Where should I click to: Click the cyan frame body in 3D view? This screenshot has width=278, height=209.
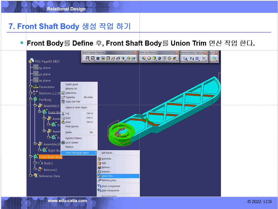click(x=179, y=108)
